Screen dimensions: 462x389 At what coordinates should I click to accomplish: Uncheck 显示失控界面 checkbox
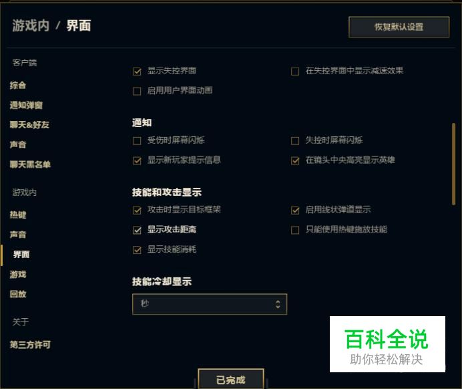[x=137, y=72]
